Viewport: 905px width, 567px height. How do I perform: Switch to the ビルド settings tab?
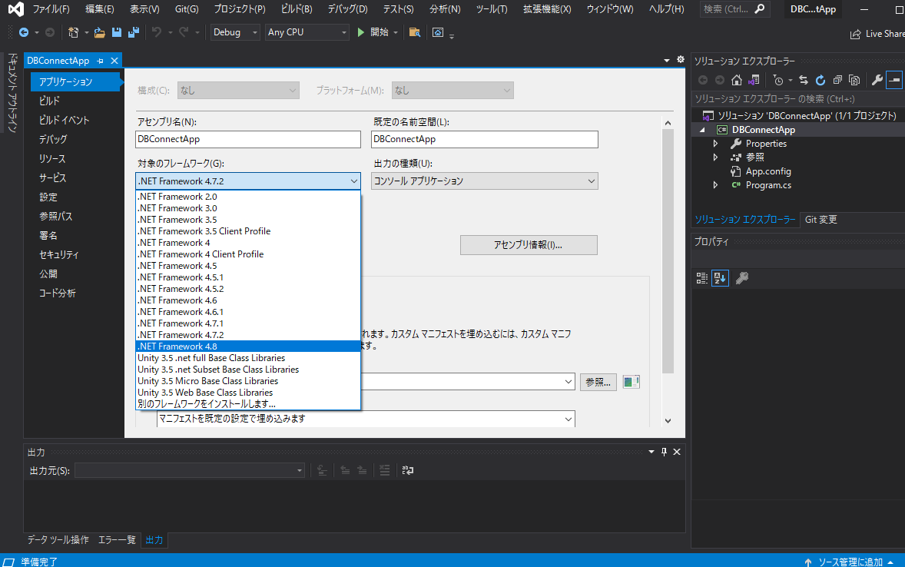[x=51, y=99]
